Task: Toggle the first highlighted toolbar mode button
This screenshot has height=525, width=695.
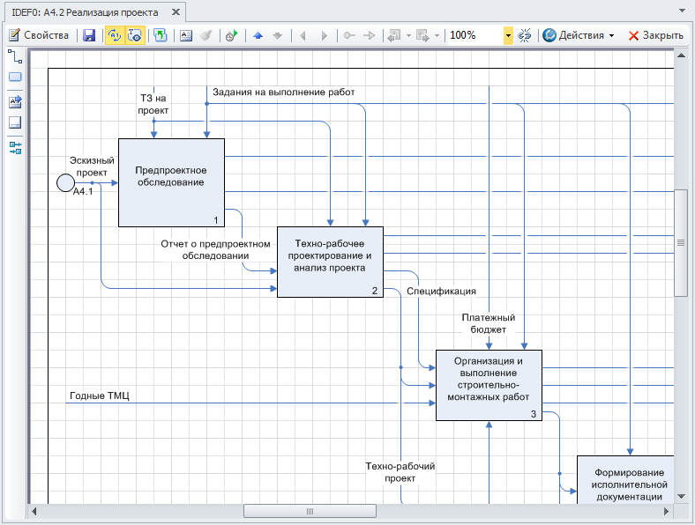Action: (x=114, y=35)
